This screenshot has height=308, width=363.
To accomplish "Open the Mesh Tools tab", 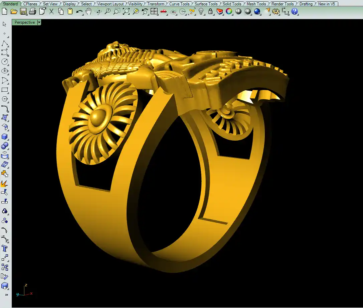I will click(x=256, y=4).
